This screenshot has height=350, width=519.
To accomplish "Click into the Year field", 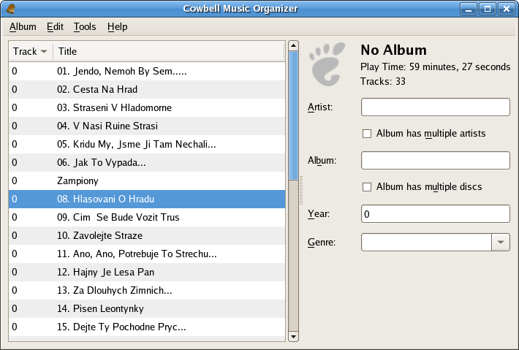I will [x=435, y=213].
